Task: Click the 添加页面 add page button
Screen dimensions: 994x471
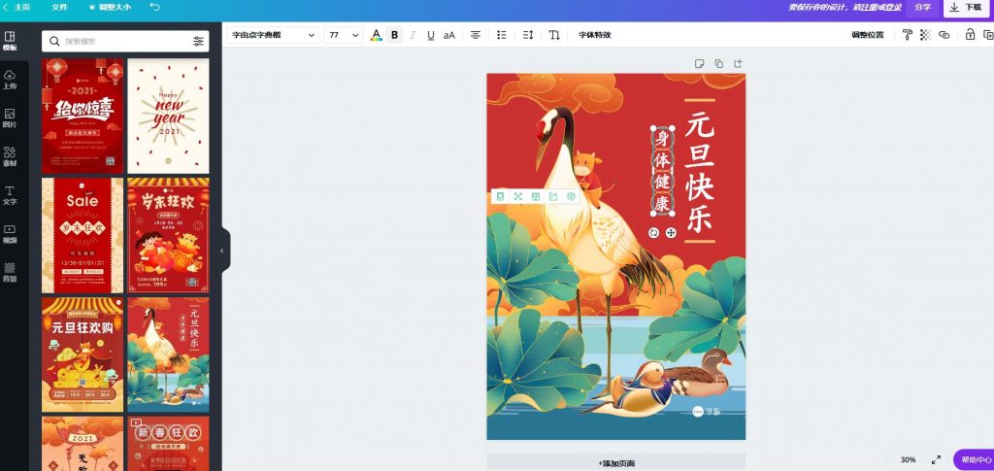Action: [615, 463]
